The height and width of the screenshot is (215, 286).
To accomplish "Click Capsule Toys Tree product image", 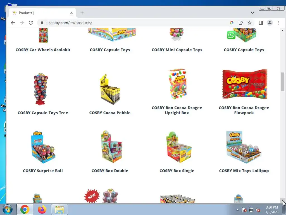I will 41,89.
